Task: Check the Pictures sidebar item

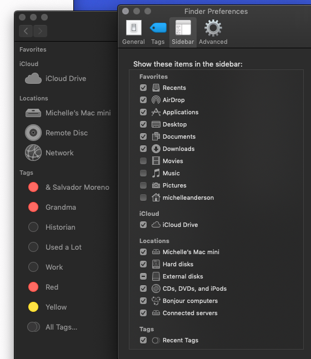Action: pyautogui.click(x=143, y=185)
